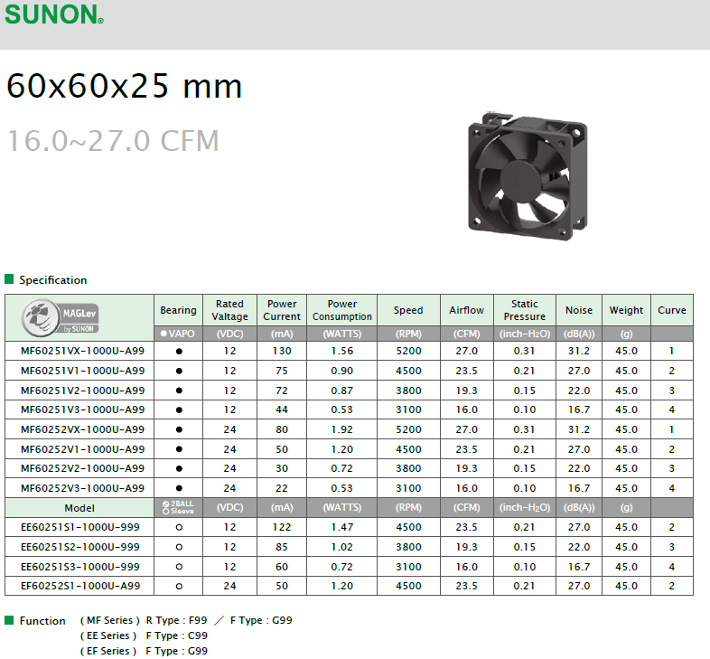
Task: Click the 1.02 watts value
Action: coord(341,547)
